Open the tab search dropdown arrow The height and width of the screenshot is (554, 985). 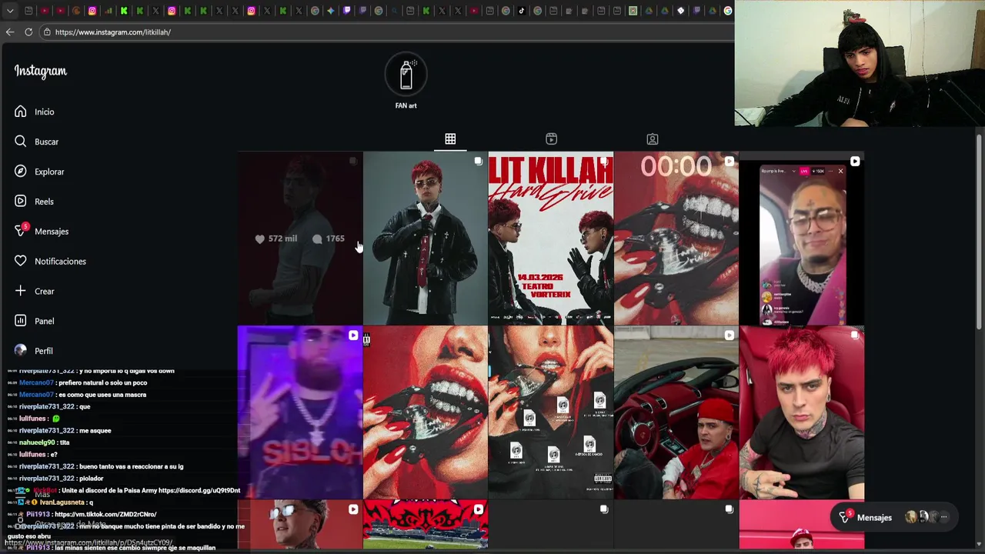10,11
